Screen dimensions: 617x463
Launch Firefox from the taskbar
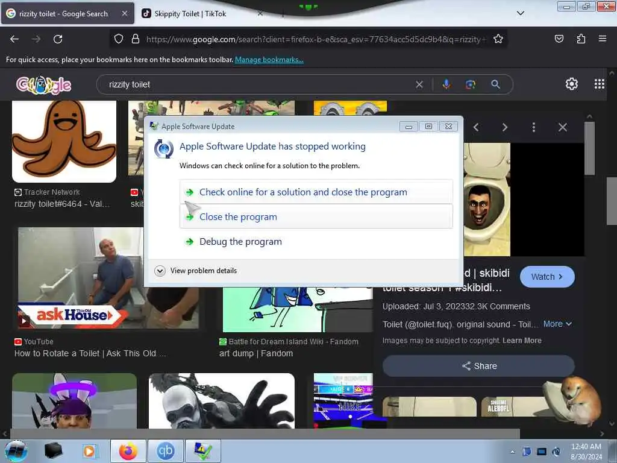[x=128, y=451]
